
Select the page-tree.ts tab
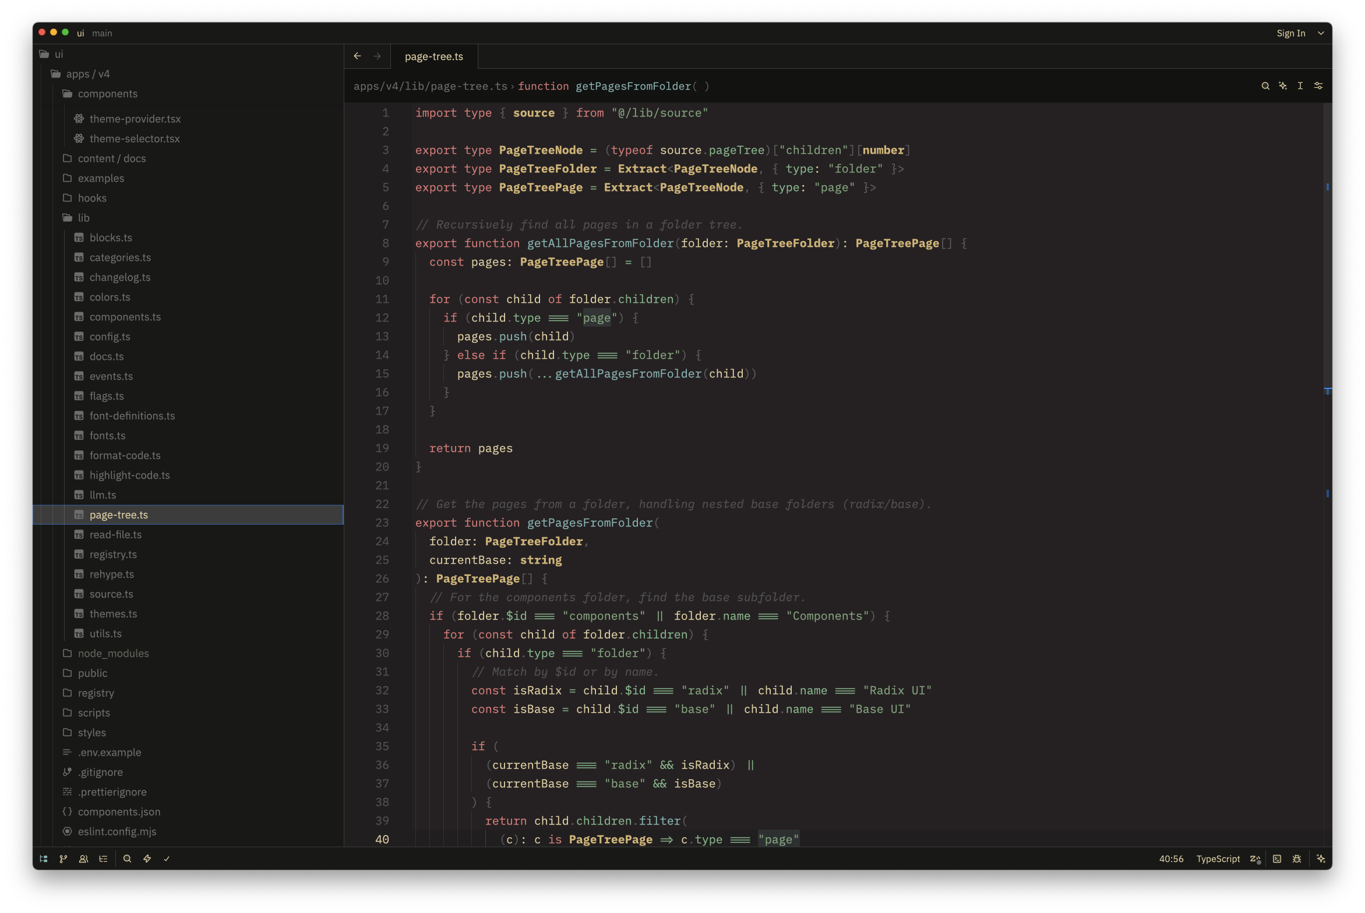(434, 56)
